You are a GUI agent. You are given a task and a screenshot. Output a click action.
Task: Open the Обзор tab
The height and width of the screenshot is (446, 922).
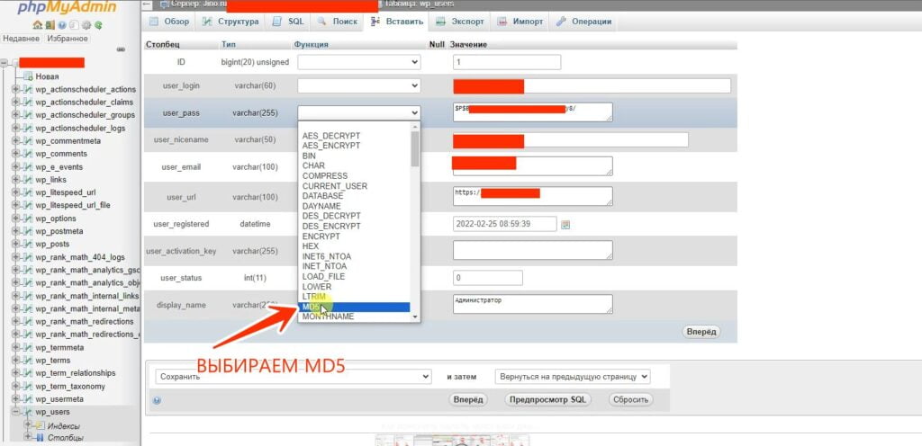click(169, 22)
